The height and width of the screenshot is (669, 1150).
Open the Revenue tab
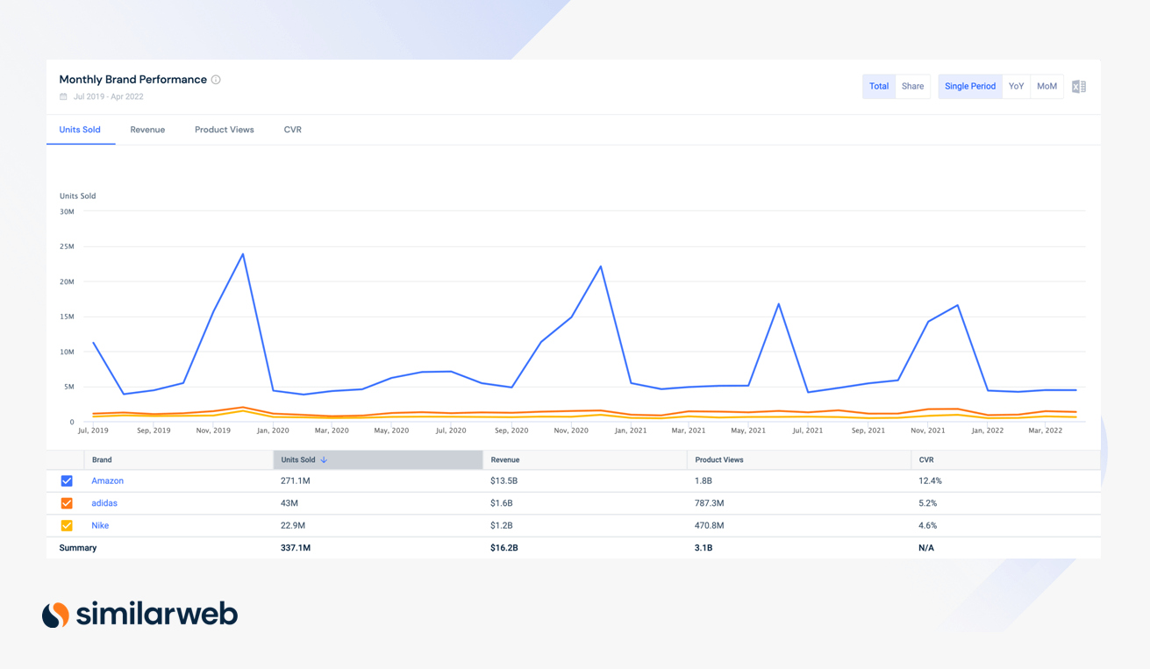[147, 130]
